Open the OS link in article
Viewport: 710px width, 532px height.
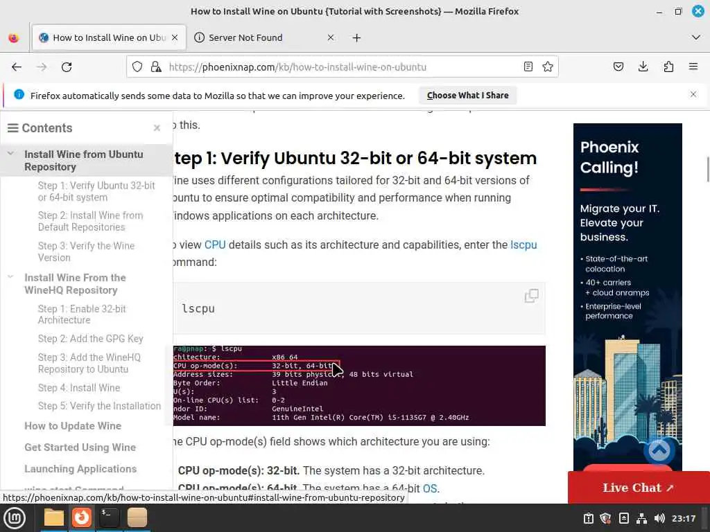tap(430, 488)
